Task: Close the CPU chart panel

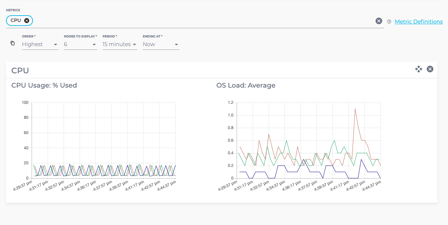Action: [x=430, y=69]
